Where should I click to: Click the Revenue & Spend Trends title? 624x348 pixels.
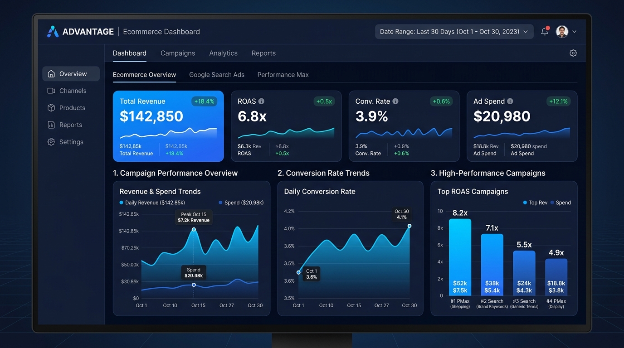(160, 192)
